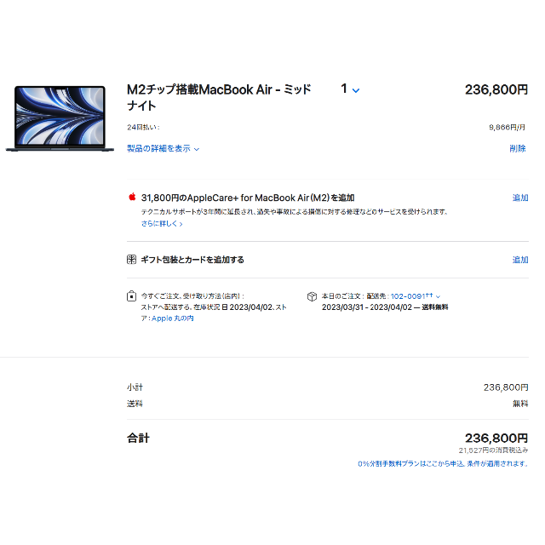Open the Apple 丸の内 store link

point(172,318)
